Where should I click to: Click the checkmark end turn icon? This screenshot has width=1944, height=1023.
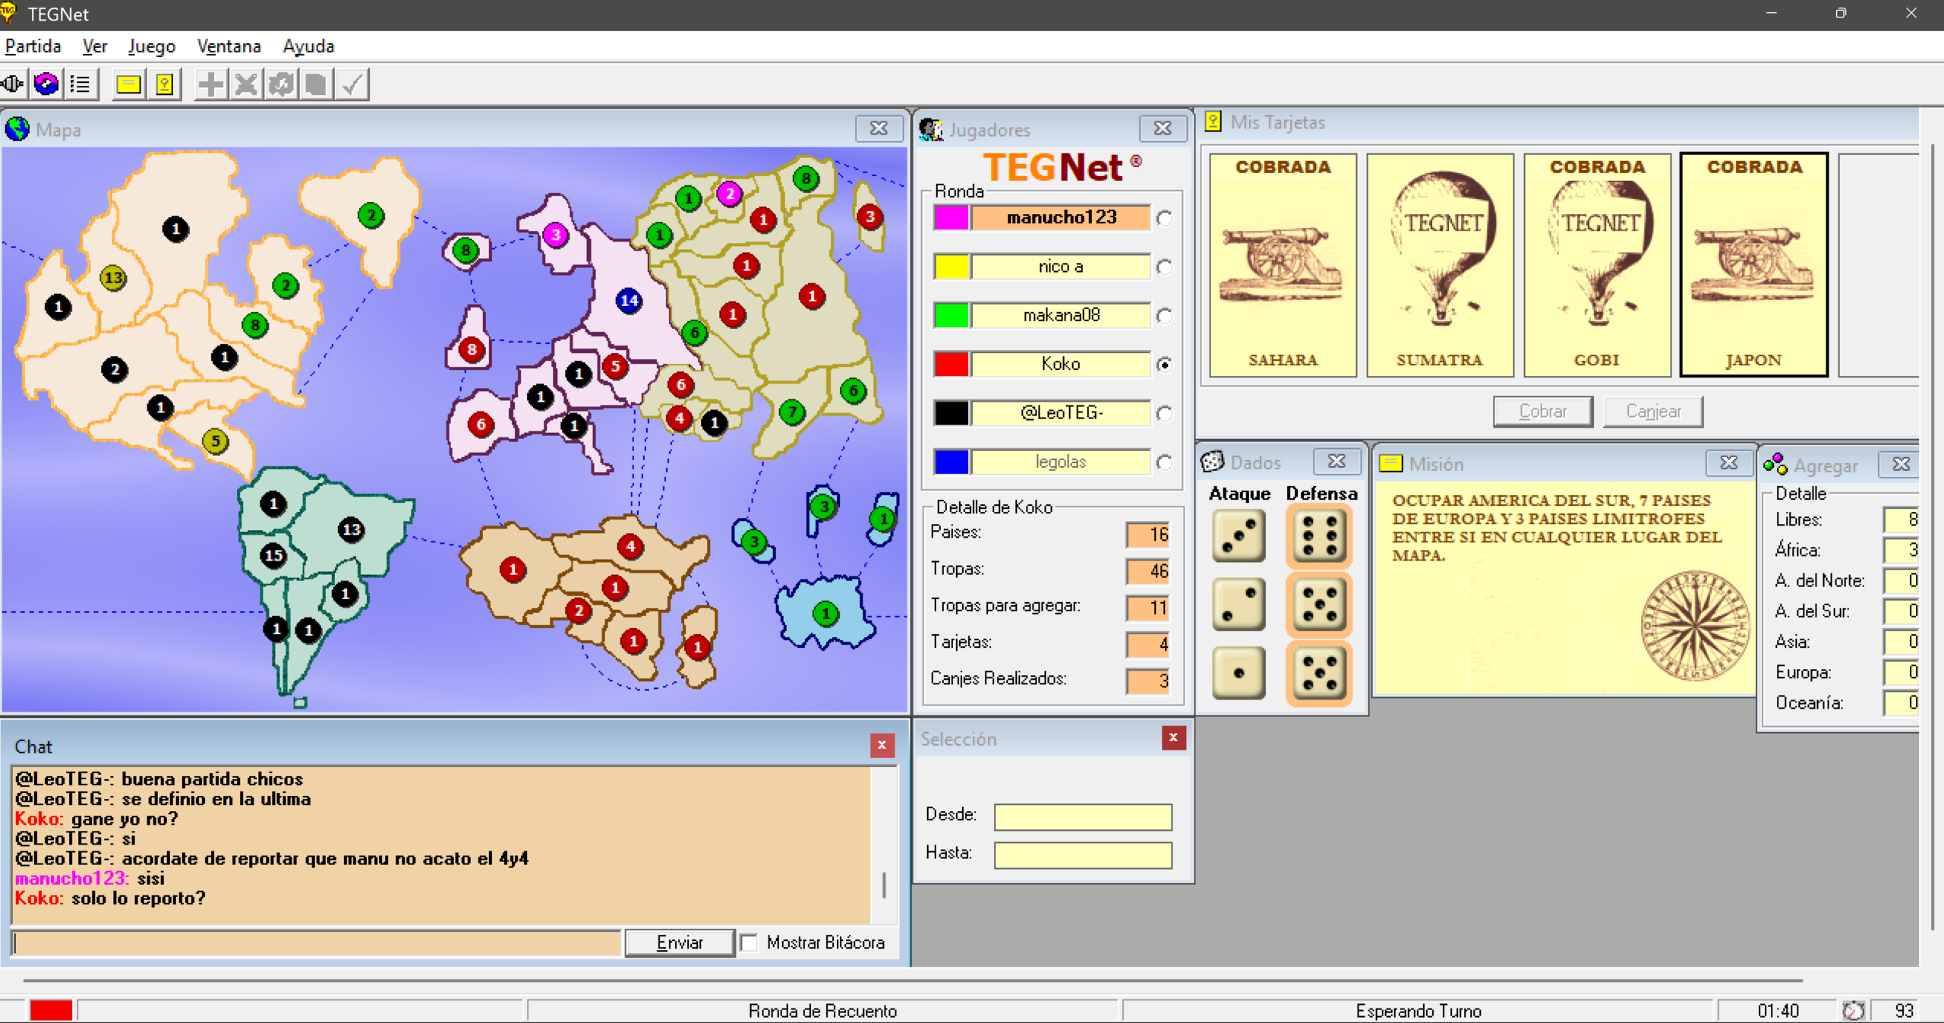pos(352,84)
